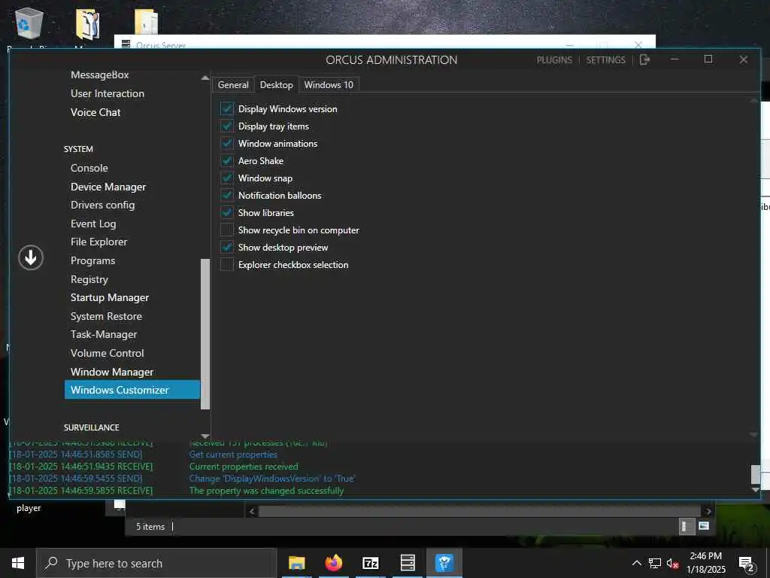770x578 pixels.
Task: Click 'The property was changed successfully' log line
Action: [267, 491]
